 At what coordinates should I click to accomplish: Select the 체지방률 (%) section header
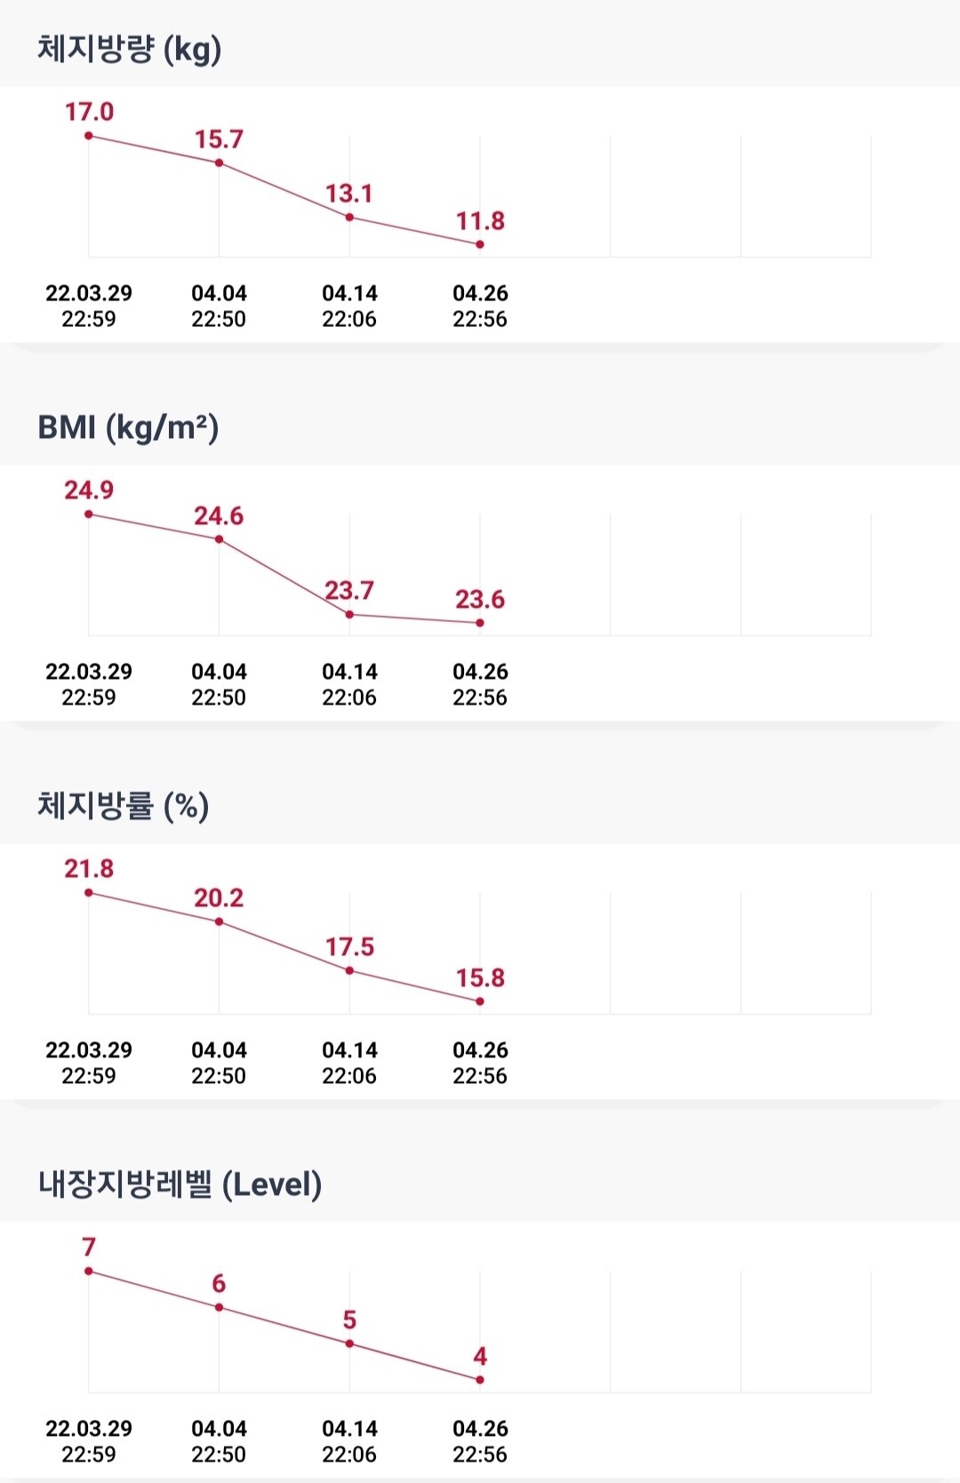tap(123, 806)
